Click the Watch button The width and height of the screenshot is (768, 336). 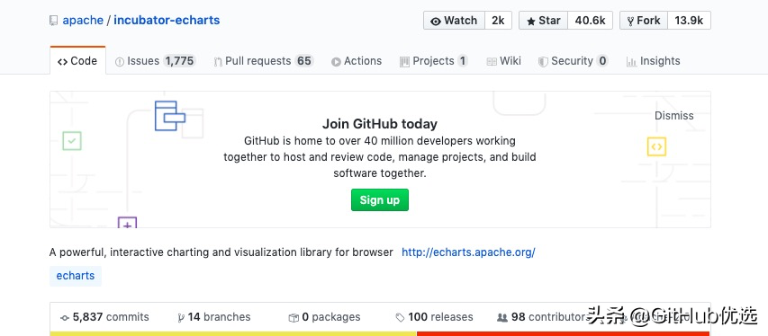(454, 21)
